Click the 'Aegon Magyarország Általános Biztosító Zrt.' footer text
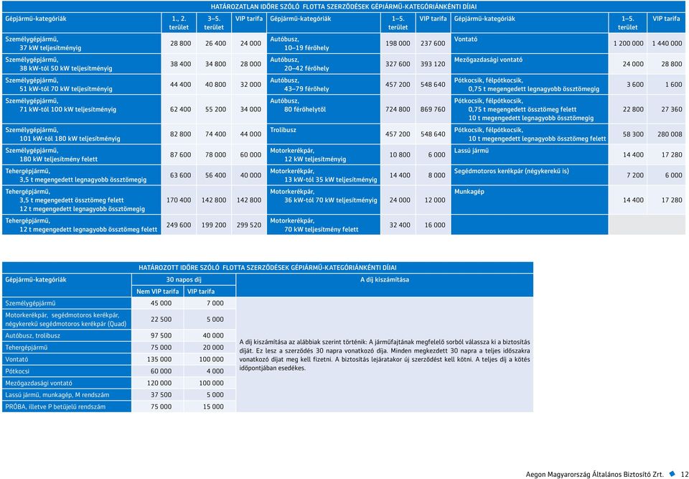Screen dimensions: 689x479 [x=595, y=474]
